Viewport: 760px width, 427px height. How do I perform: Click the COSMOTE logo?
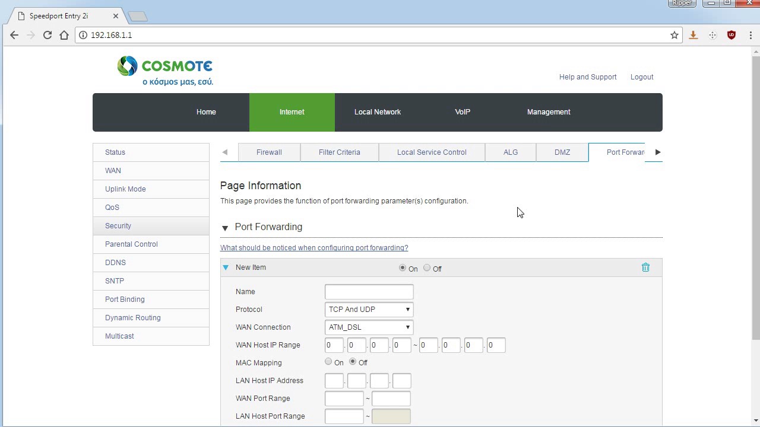click(x=165, y=71)
